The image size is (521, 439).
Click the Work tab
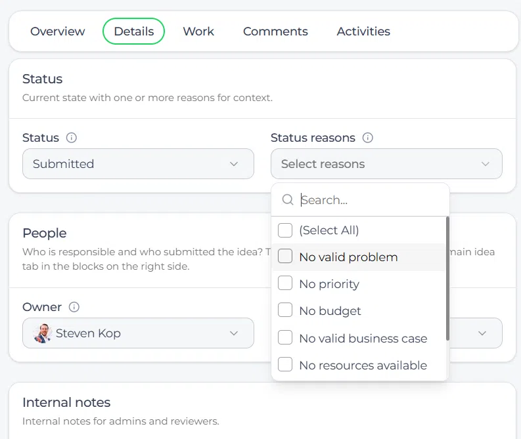[x=198, y=31]
